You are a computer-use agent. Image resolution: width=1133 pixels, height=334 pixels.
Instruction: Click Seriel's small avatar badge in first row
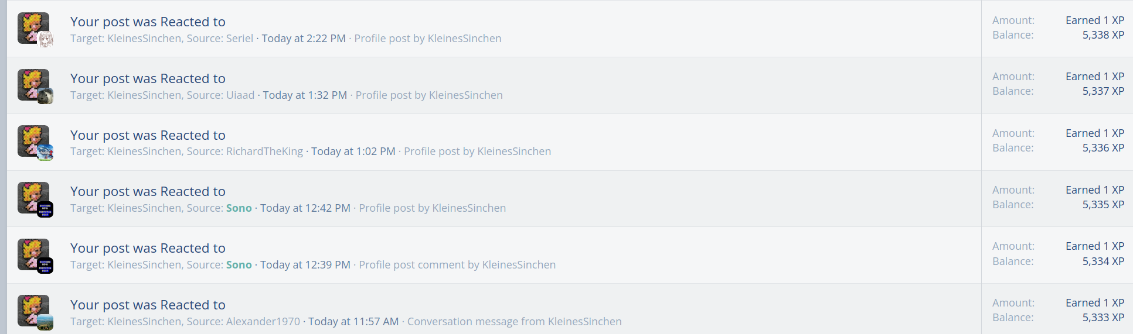(x=46, y=39)
